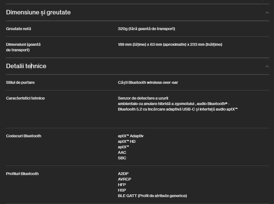Select the Greutate netă label
The width and height of the screenshot is (274, 204).
[x=18, y=29]
